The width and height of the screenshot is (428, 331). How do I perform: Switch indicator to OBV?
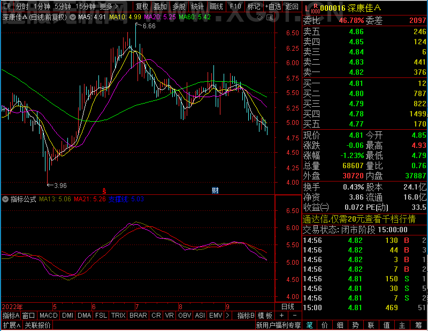click(185, 316)
